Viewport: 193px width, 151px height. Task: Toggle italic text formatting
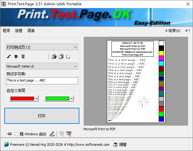9,57
